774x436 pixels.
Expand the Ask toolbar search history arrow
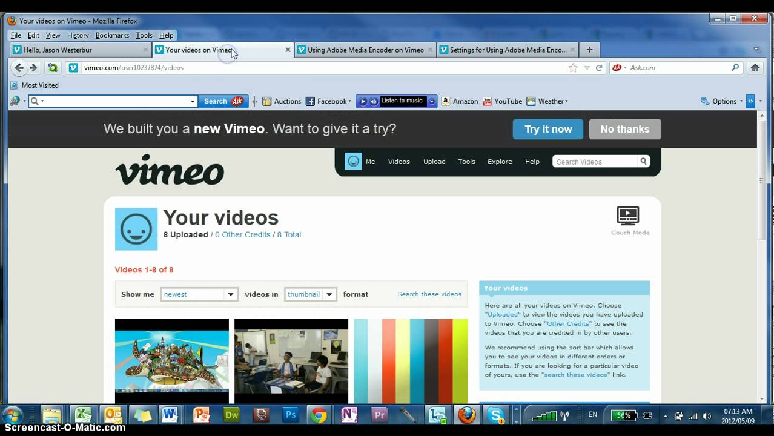click(193, 101)
